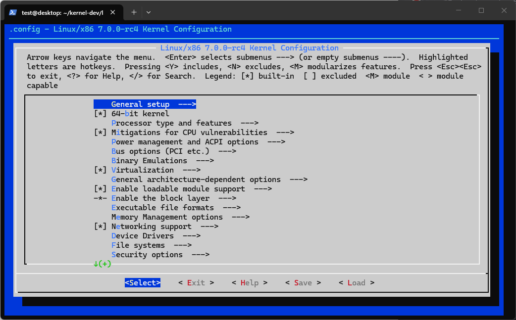This screenshot has height=320, width=516.
Task: Click the green scroll-down (+) indicator
Action: pos(103,264)
